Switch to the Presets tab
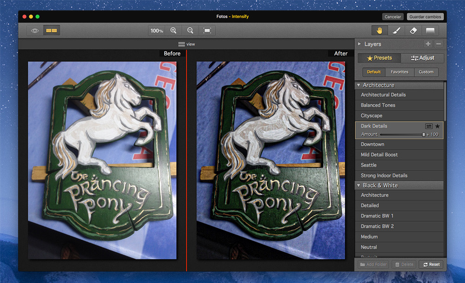Viewport: 465px width, 283px height. (379, 58)
